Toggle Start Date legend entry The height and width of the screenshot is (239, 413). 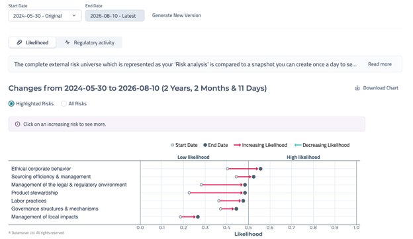[x=184, y=145]
